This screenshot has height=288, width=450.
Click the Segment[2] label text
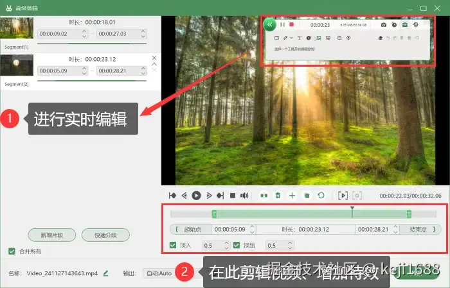17,84
